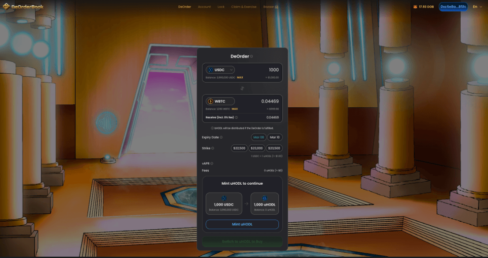Choose the $23,500 strike price
The height and width of the screenshot is (258, 488).
tap(274, 148)
